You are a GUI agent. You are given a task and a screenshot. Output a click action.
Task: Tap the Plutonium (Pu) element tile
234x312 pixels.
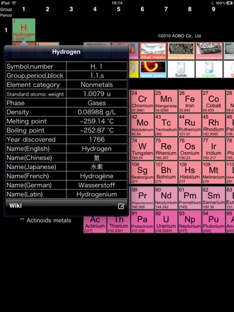tap(213, 222)
